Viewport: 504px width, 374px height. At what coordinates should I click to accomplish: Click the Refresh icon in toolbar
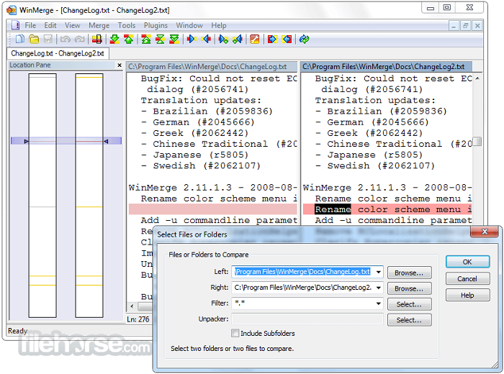[x=305, y=39]
